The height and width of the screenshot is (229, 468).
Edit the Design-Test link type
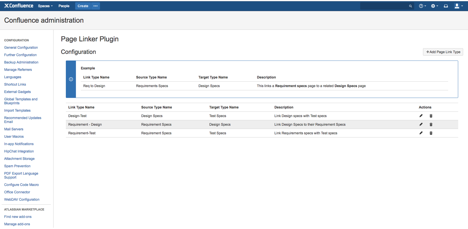pyautogui.click(x=421, y=116)
